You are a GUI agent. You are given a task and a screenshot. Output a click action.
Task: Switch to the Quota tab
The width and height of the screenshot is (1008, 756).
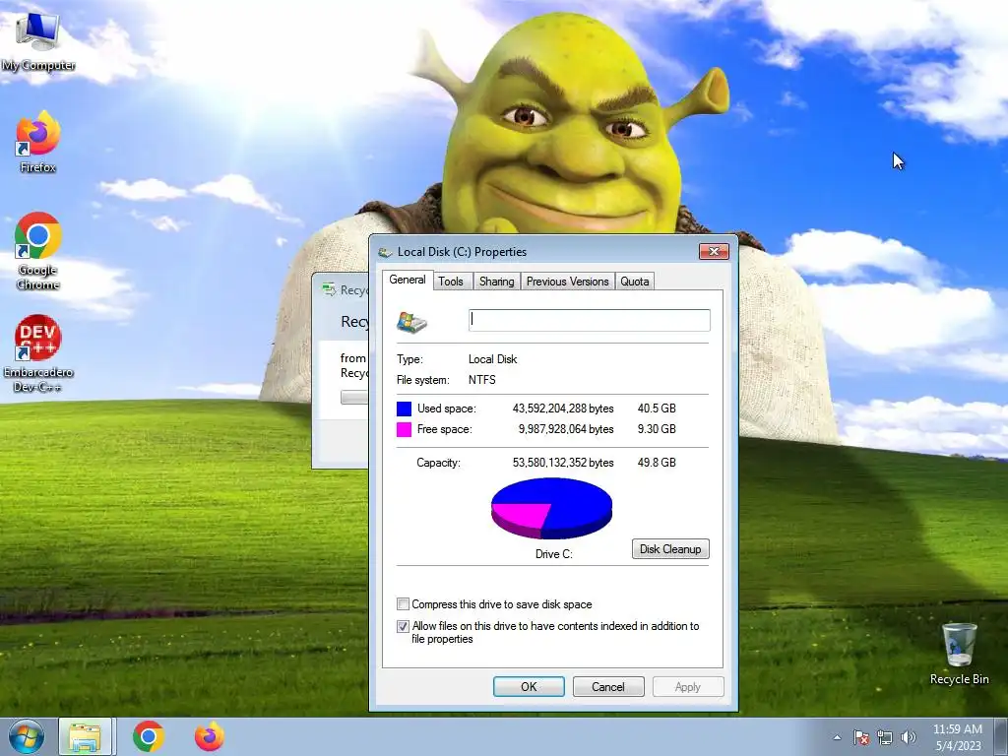click(635, 282)
